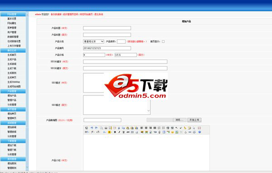272x173 pixels.
Task: Open 管理下载 in the sidebar
Action: click(12, 150)
